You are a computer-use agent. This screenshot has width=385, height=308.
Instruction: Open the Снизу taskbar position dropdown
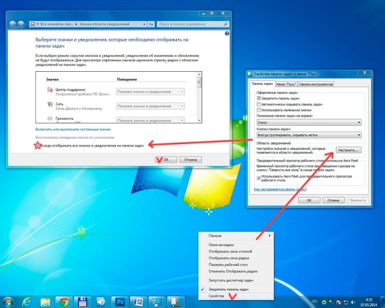pos(309,122)
